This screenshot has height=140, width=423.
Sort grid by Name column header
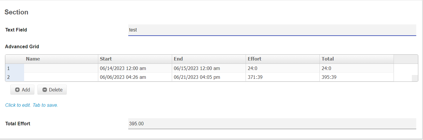coord(33,59)
